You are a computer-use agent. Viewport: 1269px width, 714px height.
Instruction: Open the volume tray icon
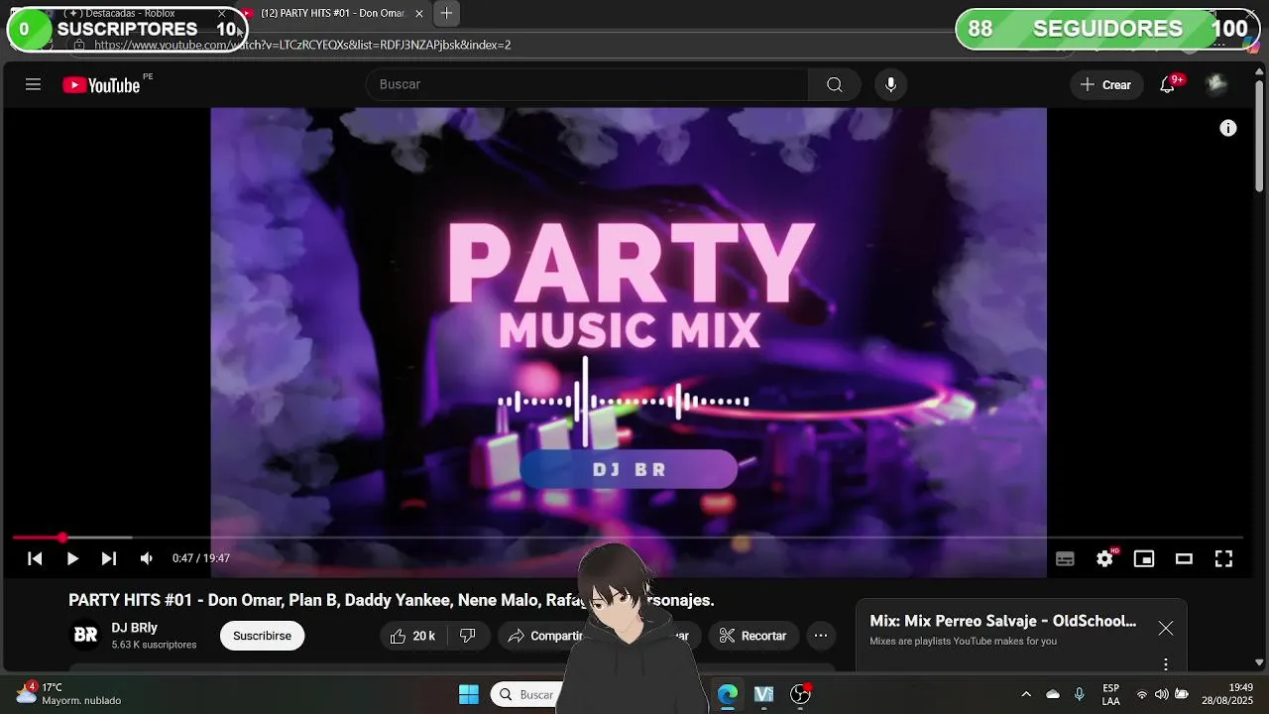[x=1162, y=694]
